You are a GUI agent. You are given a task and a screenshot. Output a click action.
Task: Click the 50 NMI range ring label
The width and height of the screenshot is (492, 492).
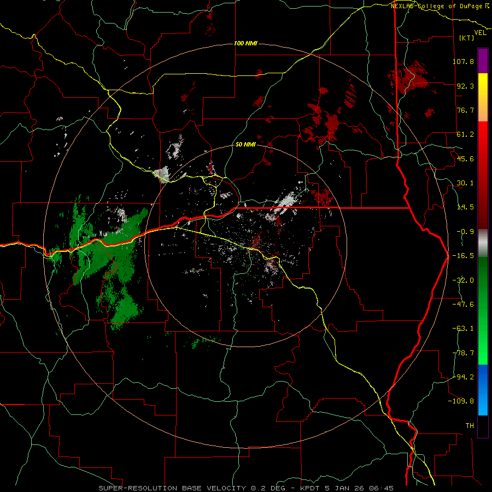tap(245, 145)
